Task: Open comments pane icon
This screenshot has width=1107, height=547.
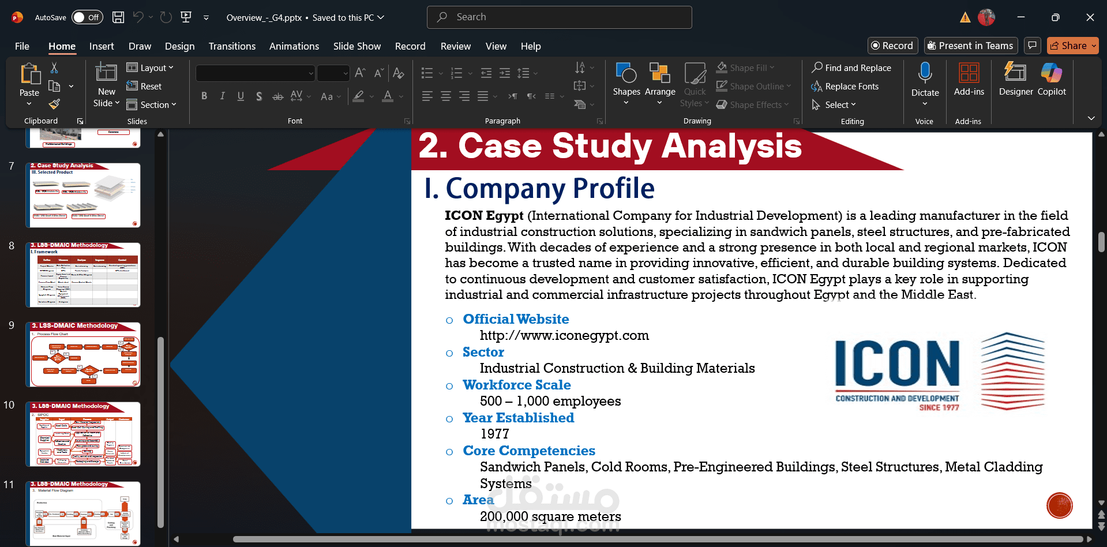Action: [x=1033, y=46]
